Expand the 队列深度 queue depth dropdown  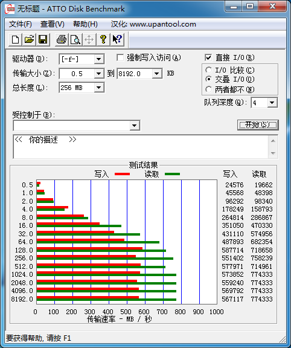[x=272, y=103]
